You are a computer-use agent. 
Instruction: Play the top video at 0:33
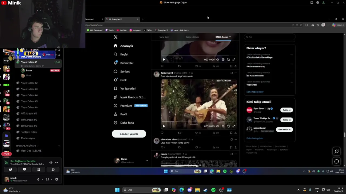coord(164,60)
